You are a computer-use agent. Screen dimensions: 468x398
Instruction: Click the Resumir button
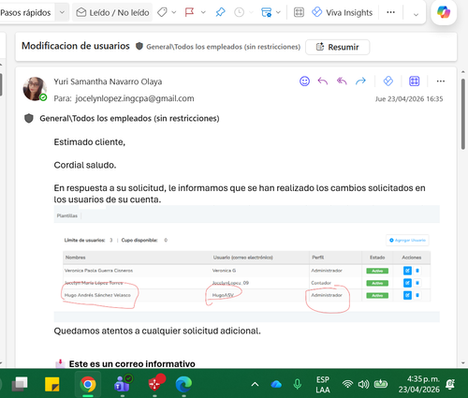point(338,47)
